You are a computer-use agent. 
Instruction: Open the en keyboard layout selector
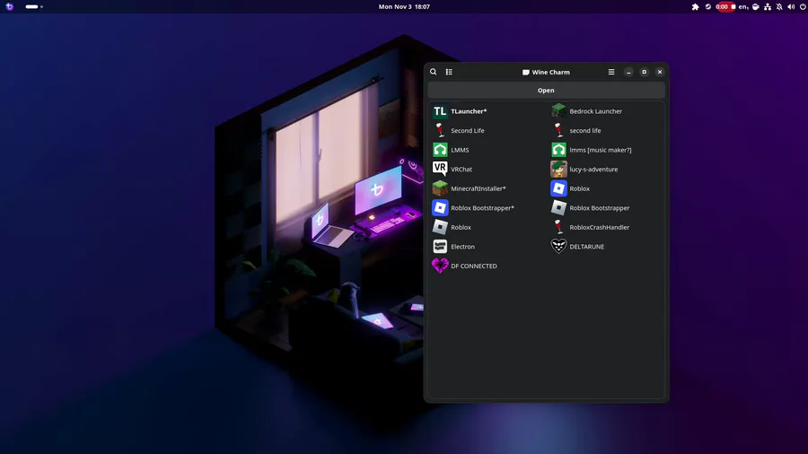[743, 6]
